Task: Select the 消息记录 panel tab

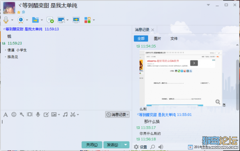Action: pos(142,30)
